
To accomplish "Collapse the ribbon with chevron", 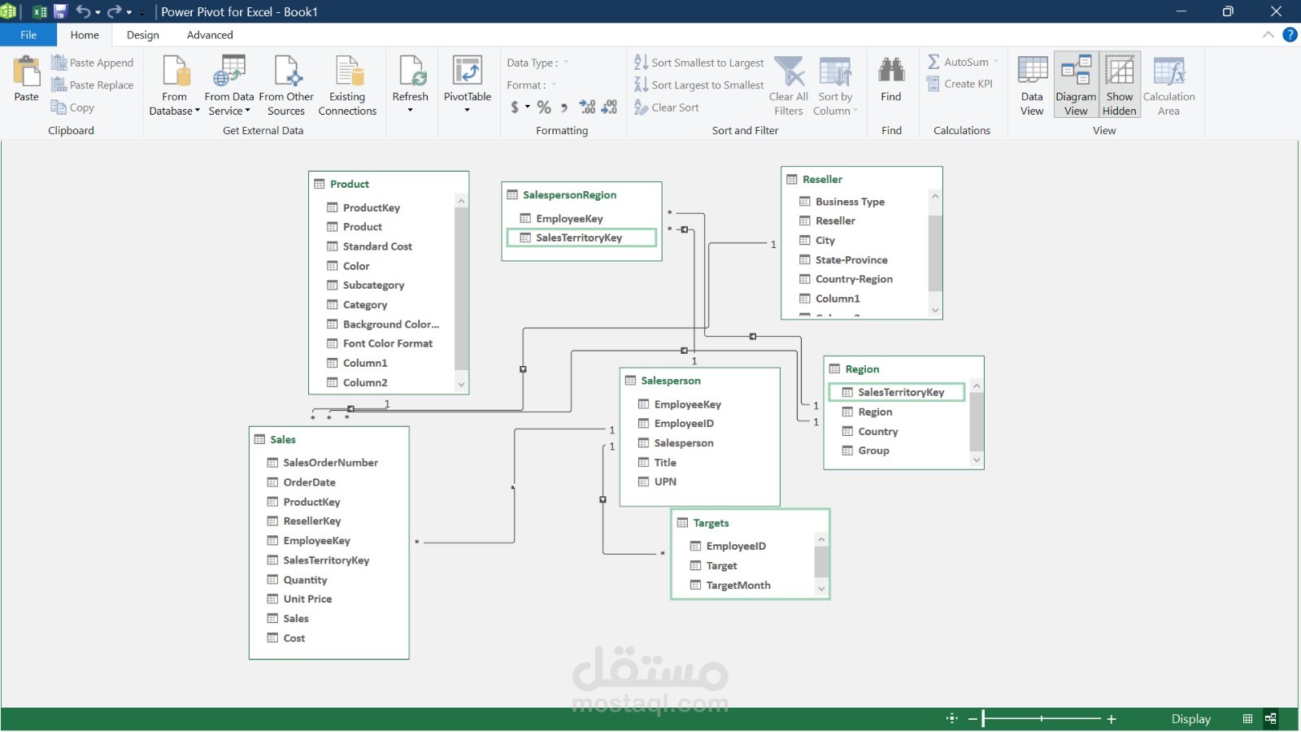I will click(x=1268, y=34).
